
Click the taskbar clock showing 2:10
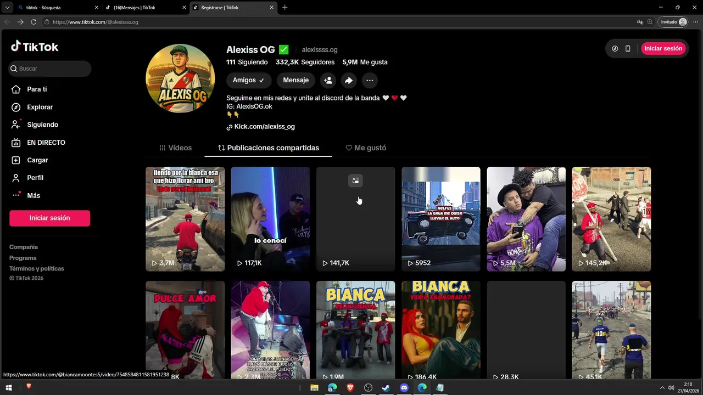coord(688,388)
